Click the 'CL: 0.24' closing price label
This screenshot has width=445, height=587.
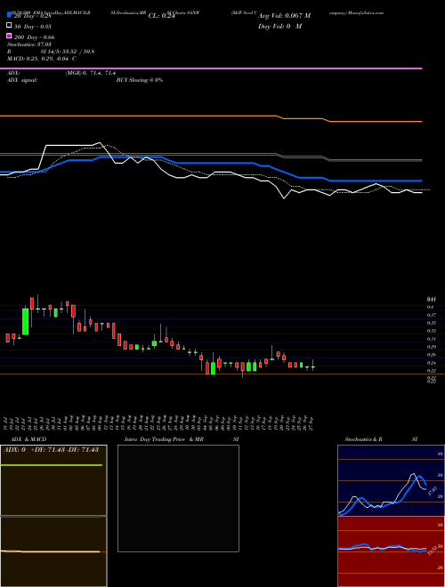(161, 16)
